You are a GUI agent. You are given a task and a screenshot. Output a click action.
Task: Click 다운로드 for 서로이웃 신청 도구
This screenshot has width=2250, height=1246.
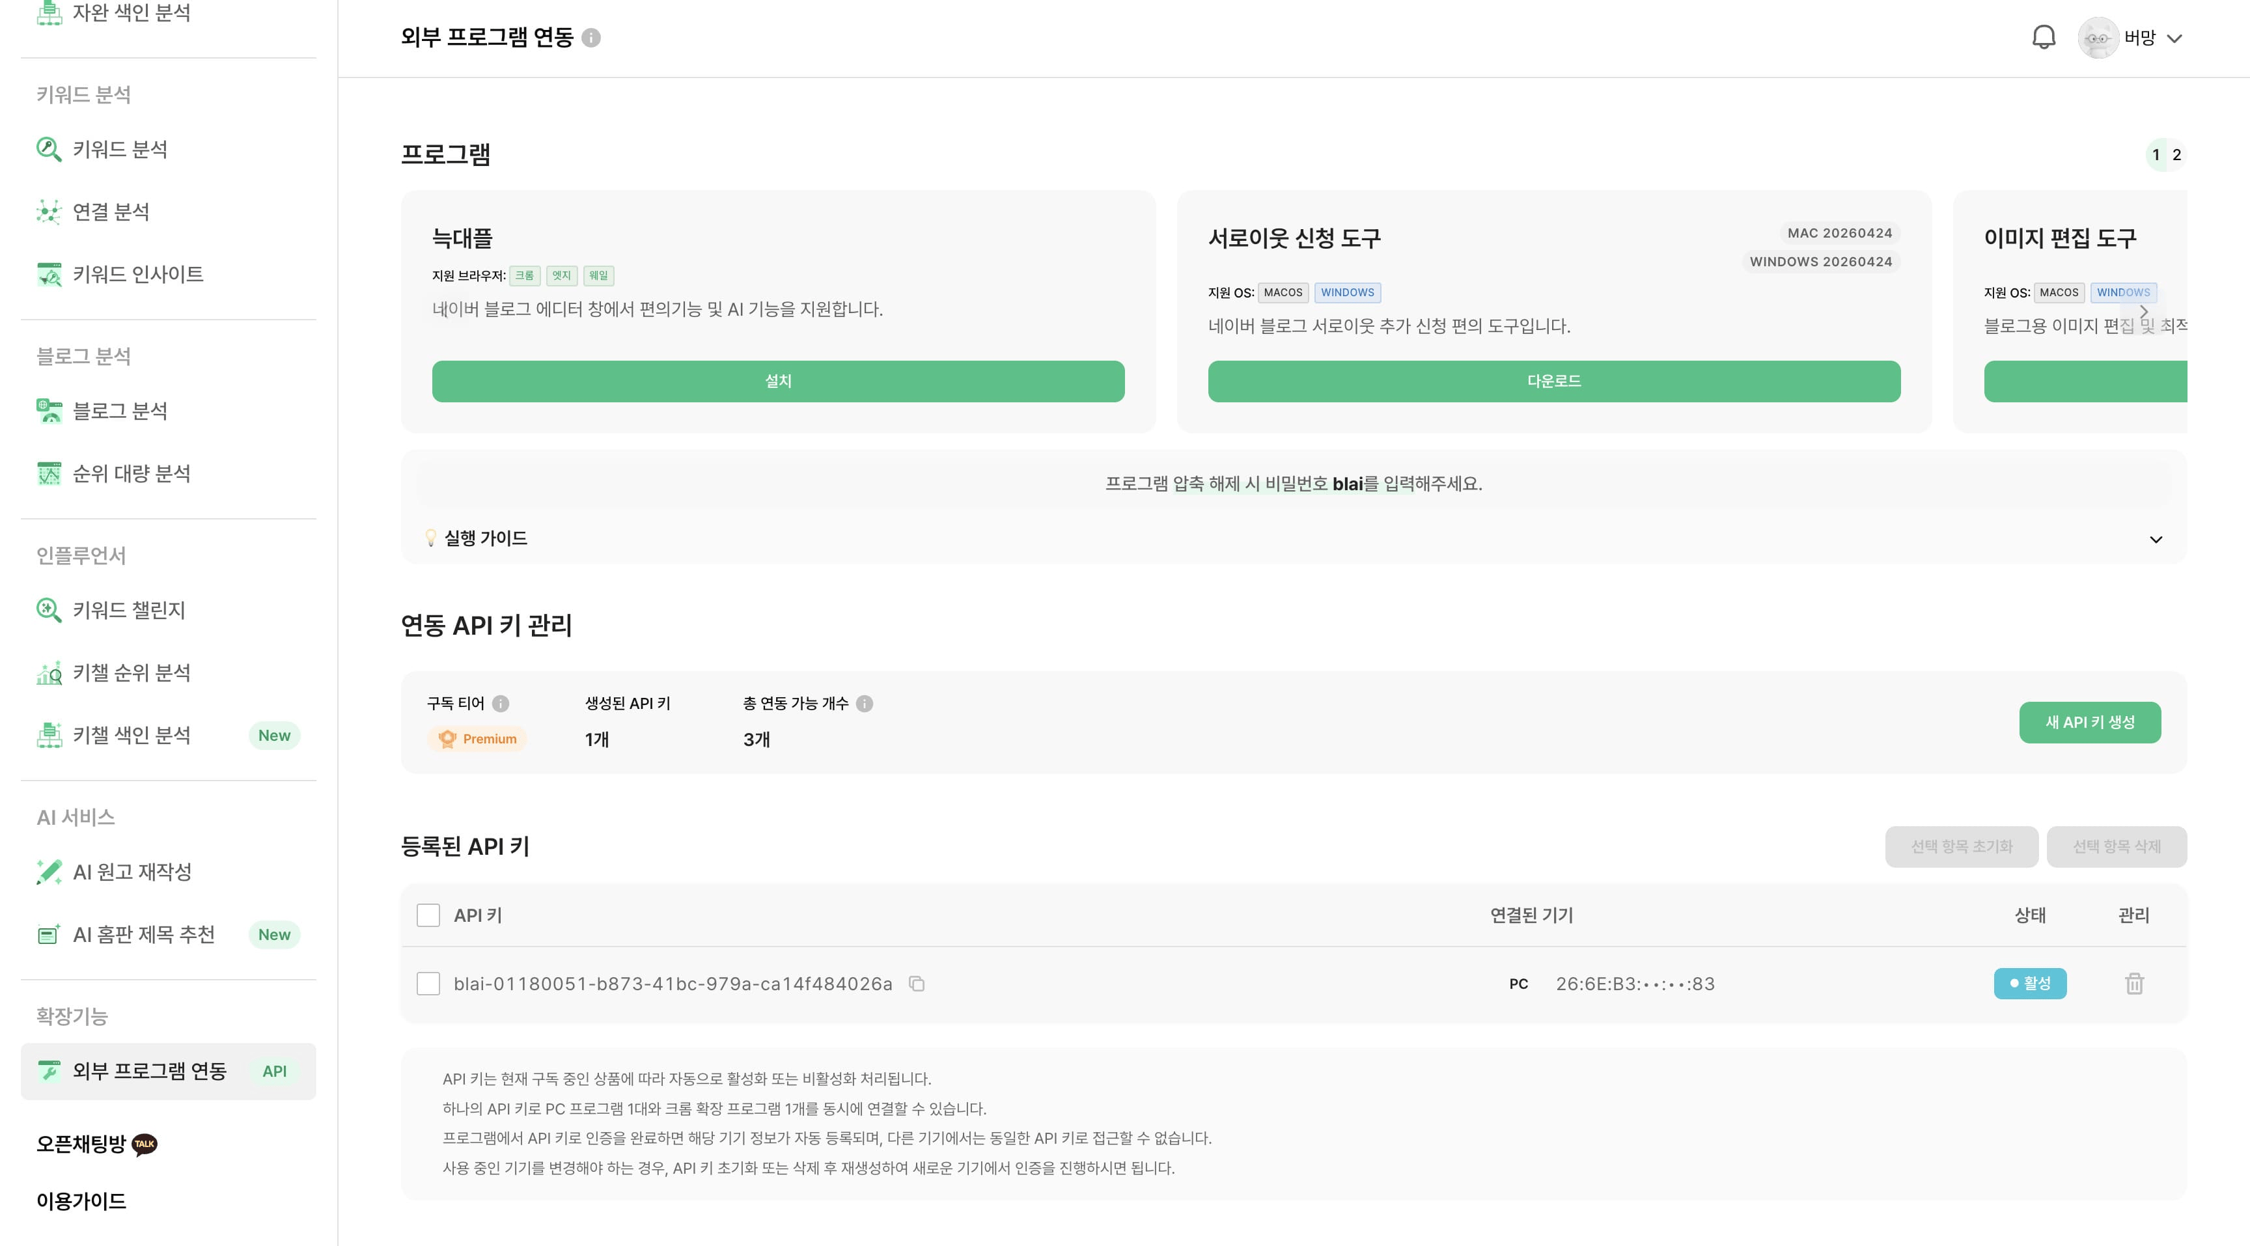(1554, 381)
